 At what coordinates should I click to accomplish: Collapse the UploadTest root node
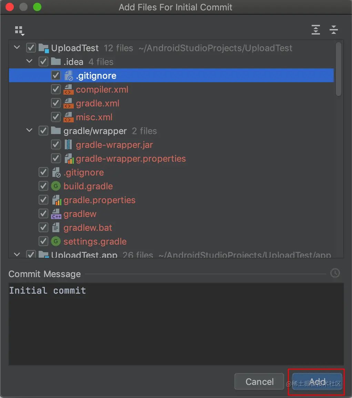(x=17, y=48)
